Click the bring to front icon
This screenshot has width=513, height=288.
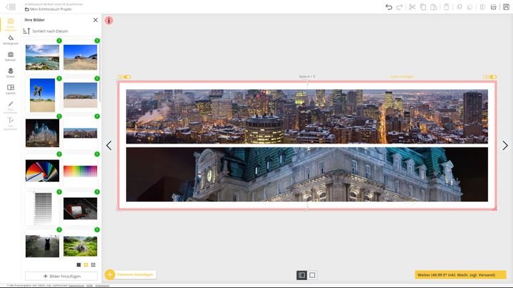[460, 7]
